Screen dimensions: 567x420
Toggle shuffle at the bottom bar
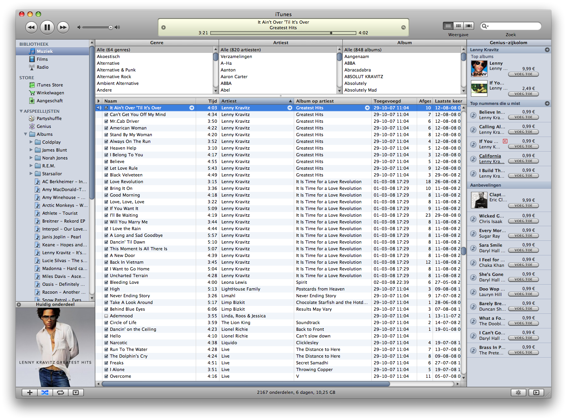45,392
